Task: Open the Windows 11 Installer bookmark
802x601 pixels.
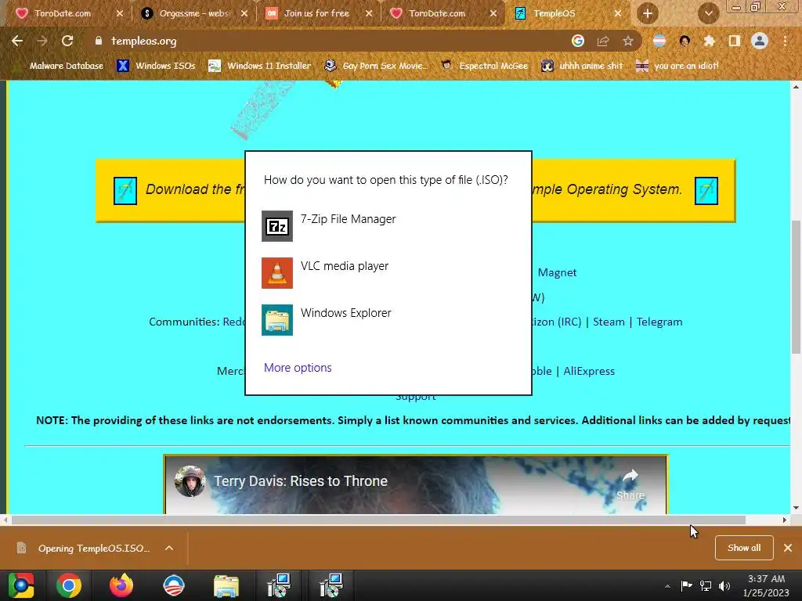Action: pos(260,66)
